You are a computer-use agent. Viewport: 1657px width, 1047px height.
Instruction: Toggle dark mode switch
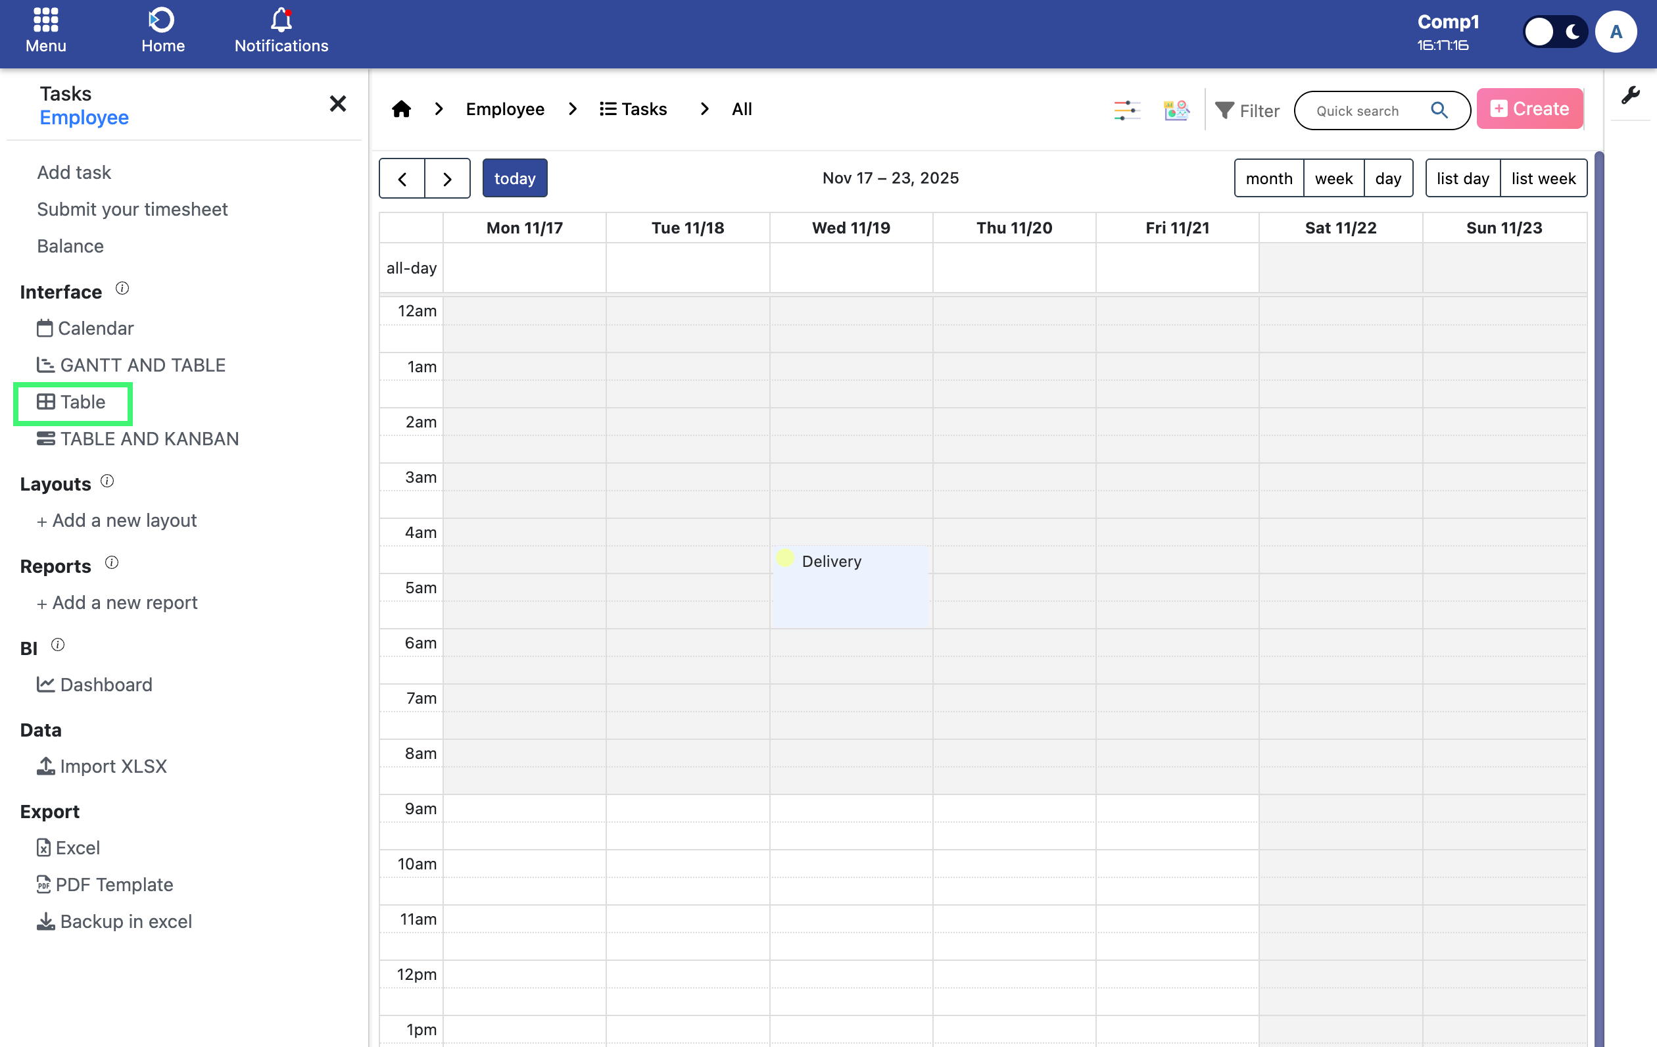pyautogui.click(x=1554, y=32)
